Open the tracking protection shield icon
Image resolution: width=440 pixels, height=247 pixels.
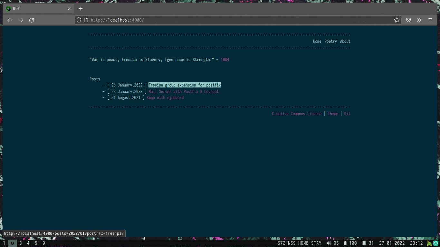[79, 20]
